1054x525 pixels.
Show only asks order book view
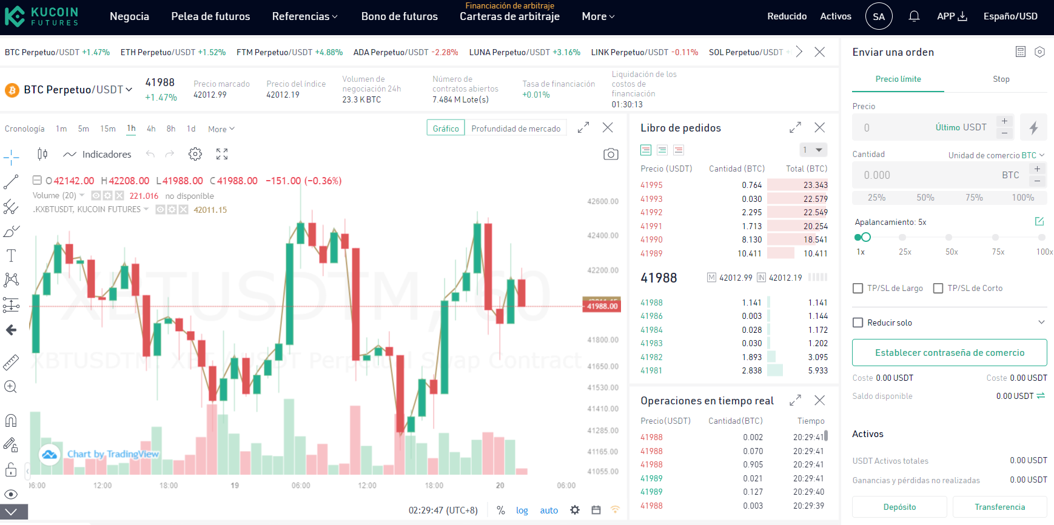[679, 150]
